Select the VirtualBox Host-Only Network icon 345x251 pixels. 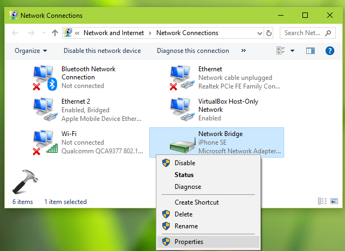tap(181, 110)
